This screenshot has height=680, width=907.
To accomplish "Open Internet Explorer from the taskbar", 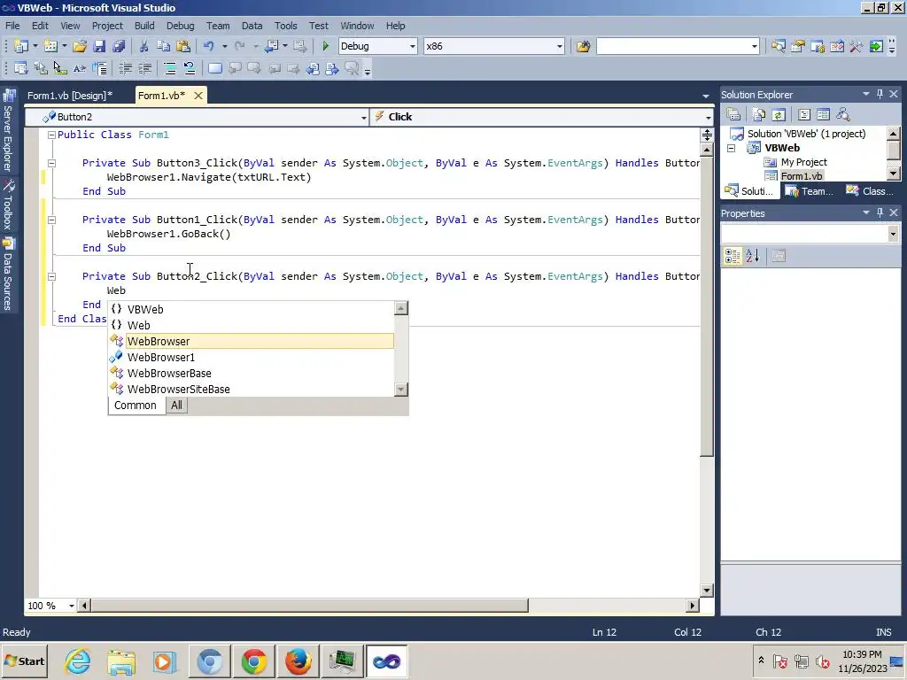I will (x=78, y=661).
